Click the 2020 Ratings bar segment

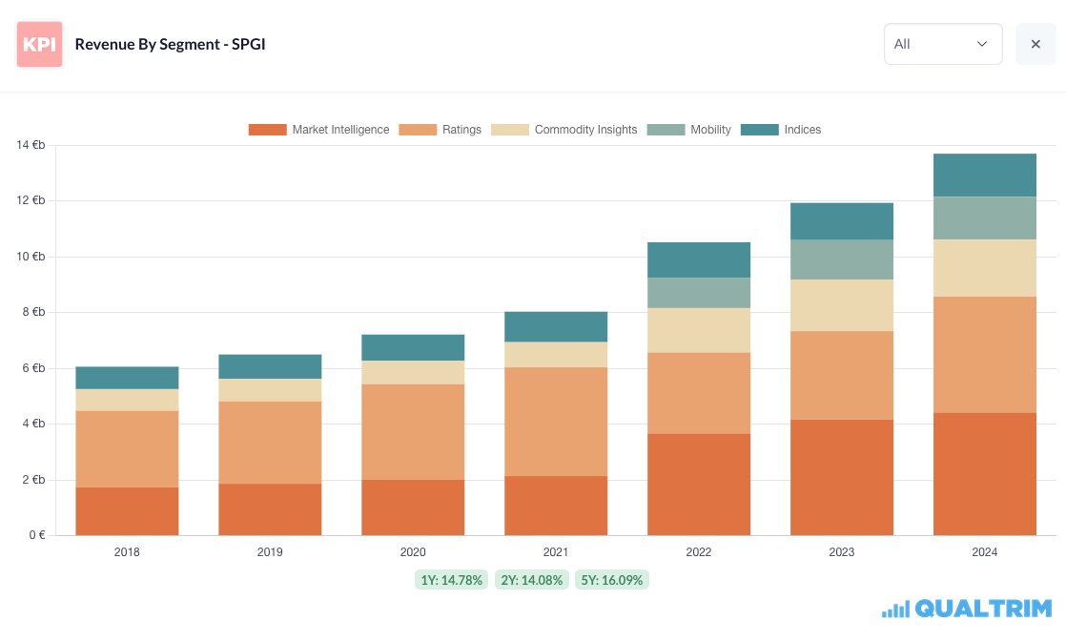tap(413, 432)
